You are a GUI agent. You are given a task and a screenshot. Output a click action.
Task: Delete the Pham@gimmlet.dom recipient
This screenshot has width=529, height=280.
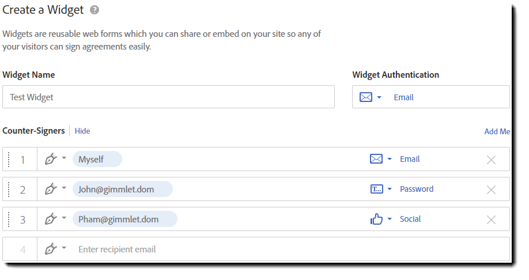tap(491, 220)
